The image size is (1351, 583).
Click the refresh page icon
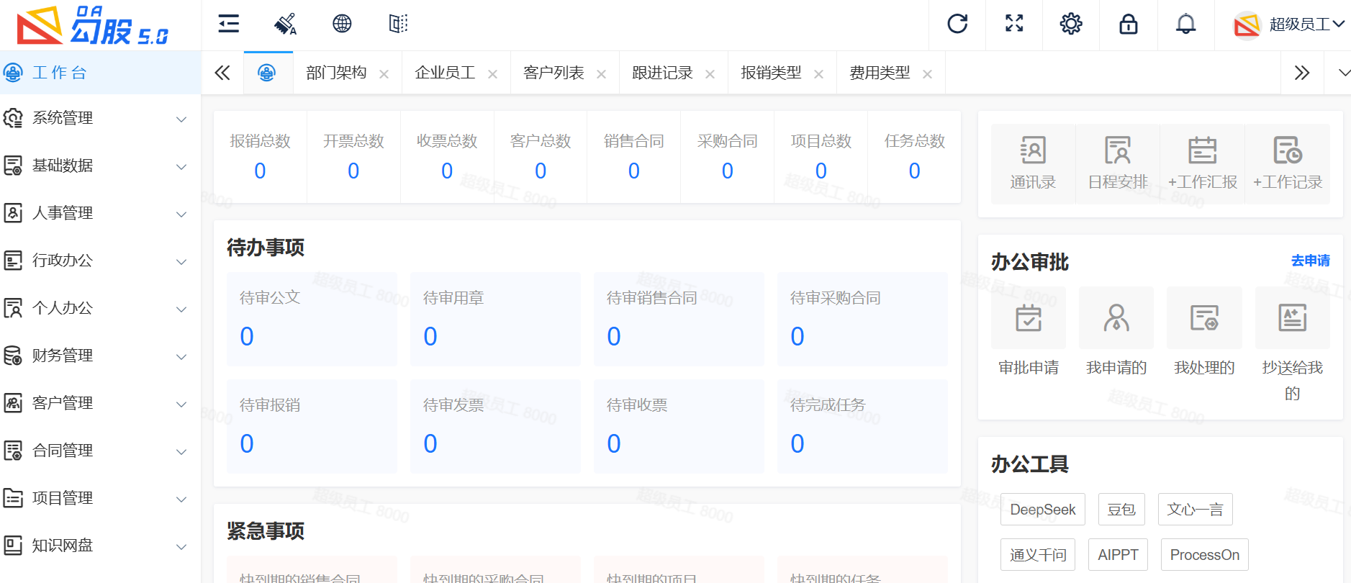pyautogui.click(x=957, y=24)
